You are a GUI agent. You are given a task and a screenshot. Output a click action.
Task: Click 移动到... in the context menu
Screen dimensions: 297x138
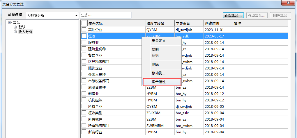pos(158,73)
